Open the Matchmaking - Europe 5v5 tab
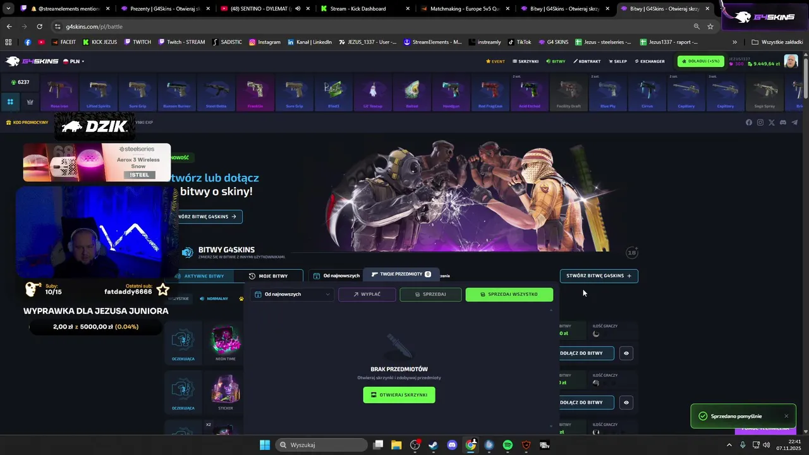 point(465,9)
